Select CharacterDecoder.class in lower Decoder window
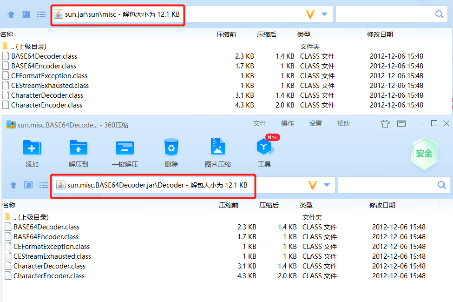This screenshot has height=302, width=453. coord(49,266)
